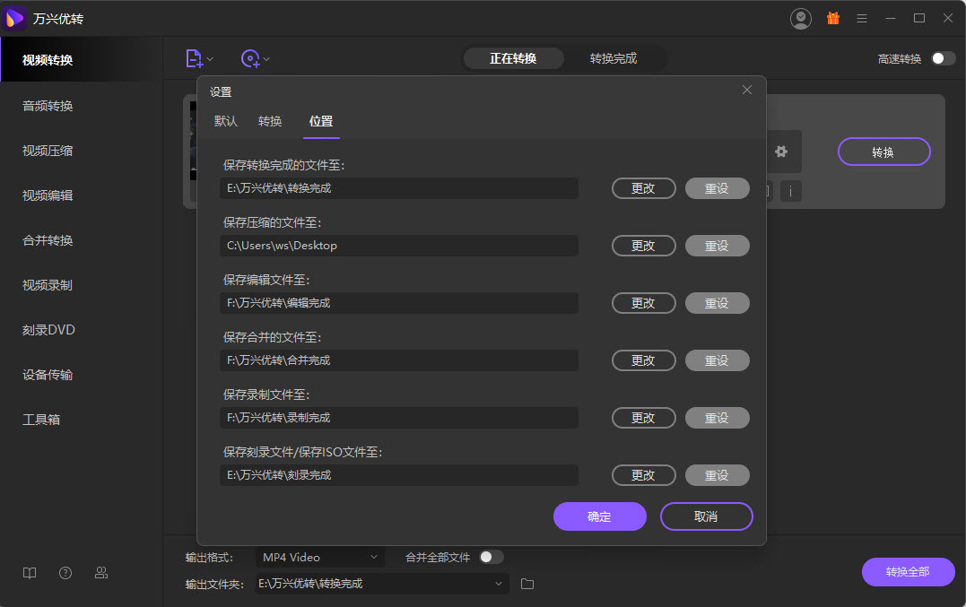The height and width of the screenshot is (607, 966).
Task: Click 更改 next to 保存压缩的文件至
Action: tap(643, 245)
